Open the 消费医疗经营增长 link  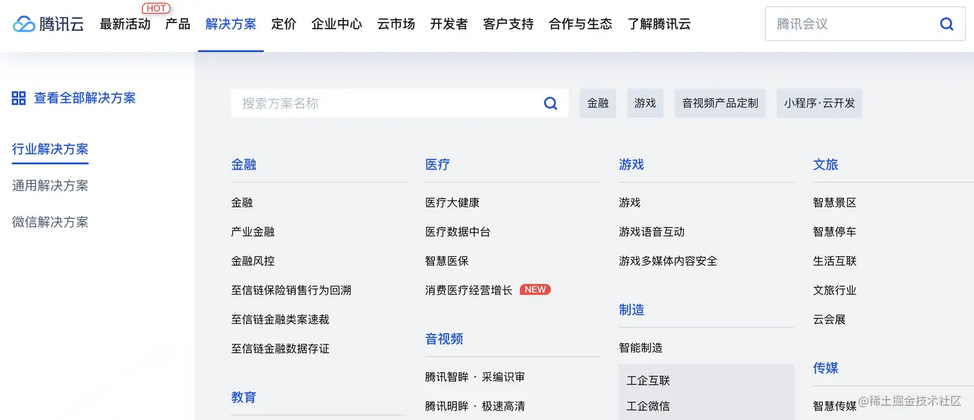coord(468,291)
